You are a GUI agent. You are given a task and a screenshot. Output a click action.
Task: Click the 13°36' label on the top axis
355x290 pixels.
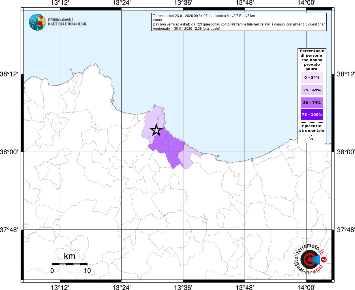coord(183,3)
